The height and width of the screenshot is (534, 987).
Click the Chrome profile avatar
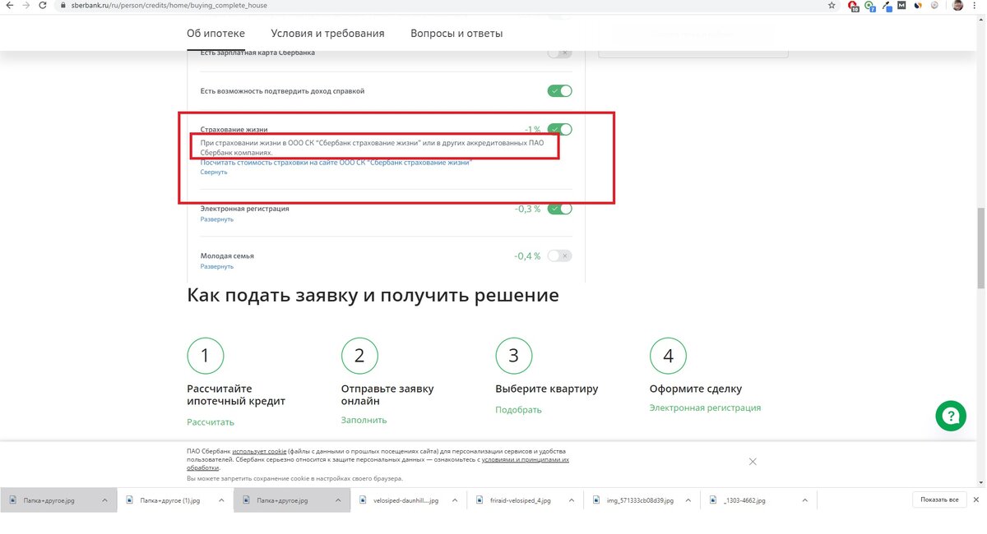[x=957, y=6]
